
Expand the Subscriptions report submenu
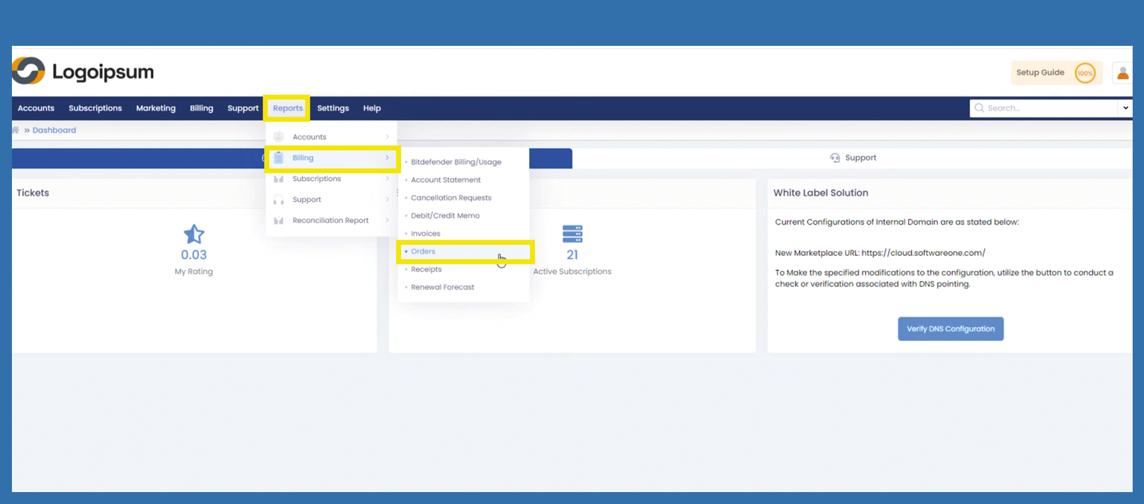pyautogui.click(x=331, y=179)
